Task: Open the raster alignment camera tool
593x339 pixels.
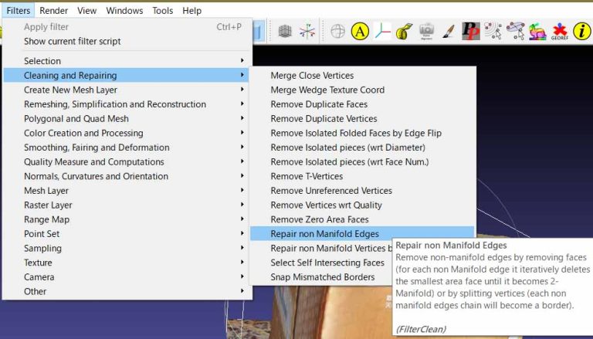Action: 425,32
